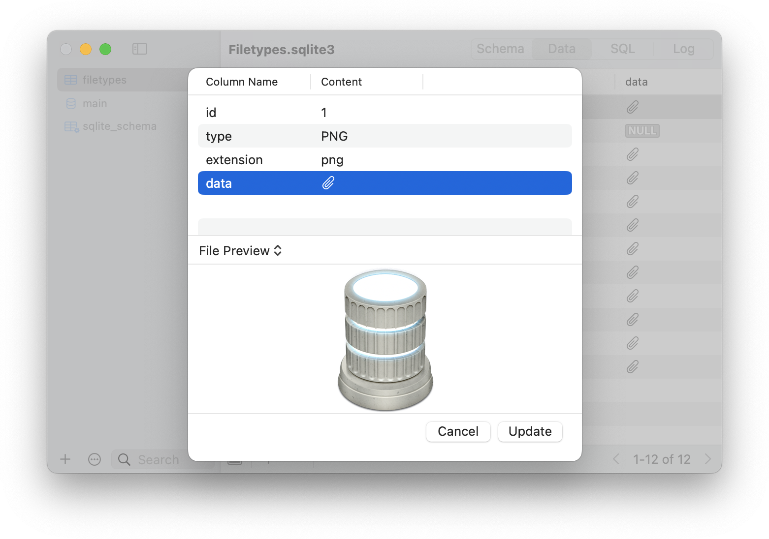Select the filetypes table in sidebar
769x539 pixels.
pyautogui.click(x=123, y=80)
